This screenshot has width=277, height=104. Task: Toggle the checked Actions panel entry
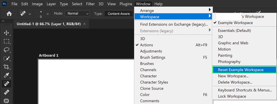click(173, 45)
